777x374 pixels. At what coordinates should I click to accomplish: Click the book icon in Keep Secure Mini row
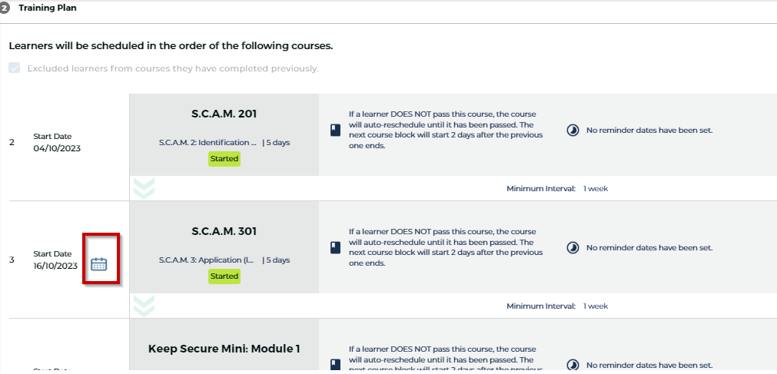[x=335, y=364]
